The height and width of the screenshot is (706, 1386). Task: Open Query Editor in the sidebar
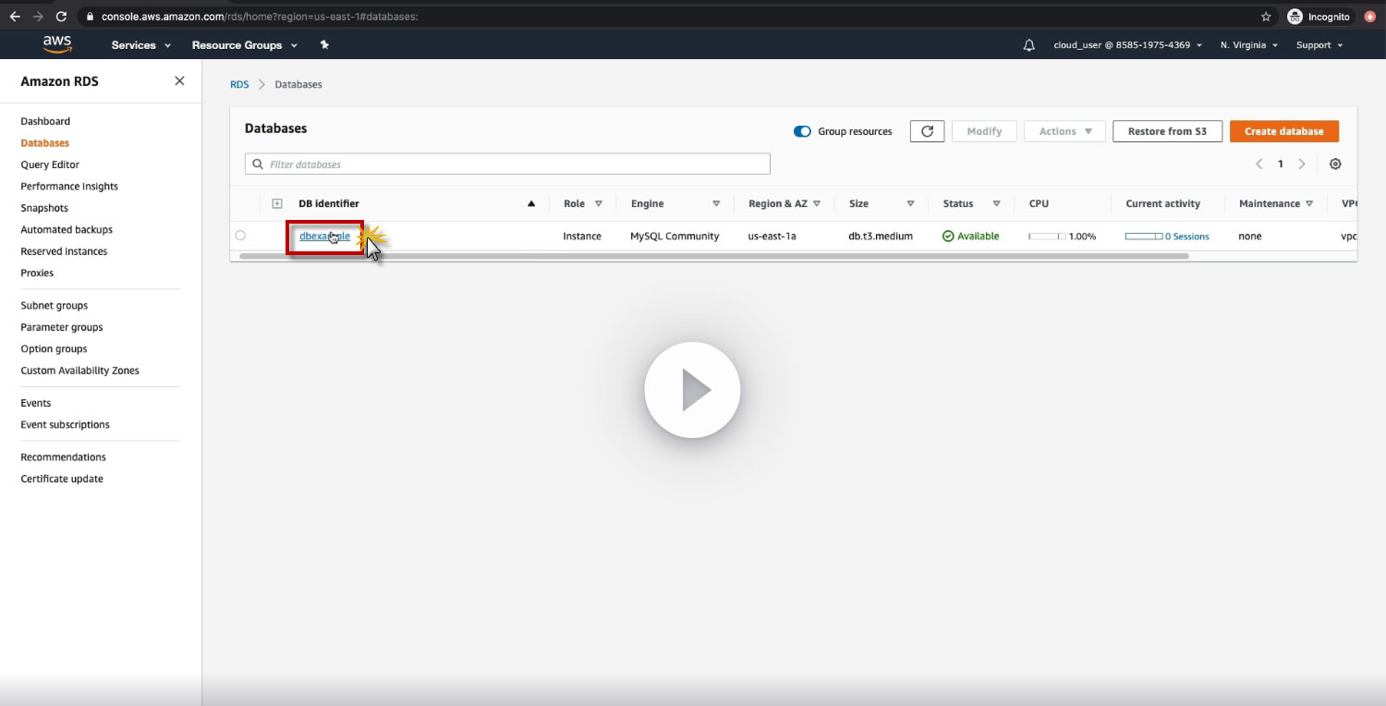click(50, 164)
